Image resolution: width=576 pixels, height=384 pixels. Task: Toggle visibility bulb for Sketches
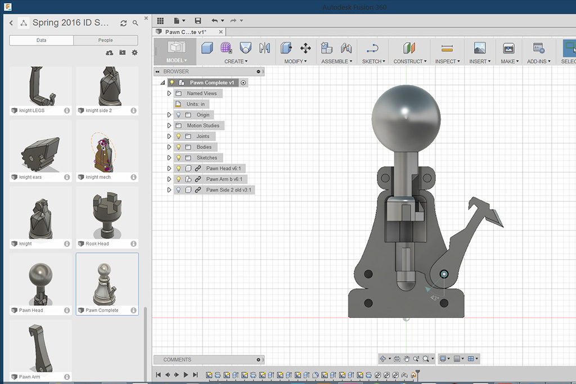coord(178,157)
